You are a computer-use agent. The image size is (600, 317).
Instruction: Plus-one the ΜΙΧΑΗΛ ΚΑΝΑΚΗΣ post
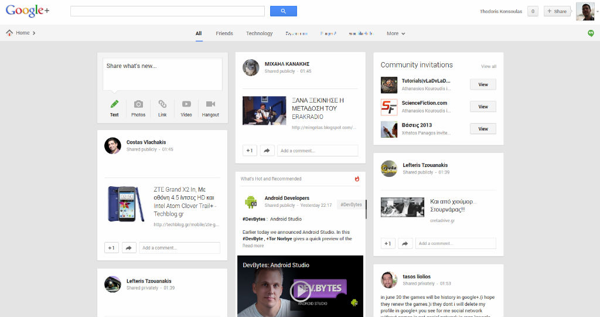pyautogui.click(x=250, y=151)
